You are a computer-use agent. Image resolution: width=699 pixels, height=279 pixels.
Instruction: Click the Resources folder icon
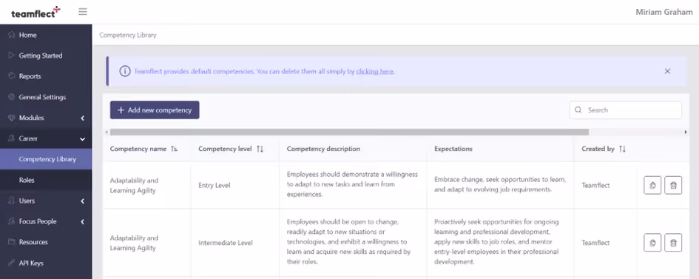12,242
